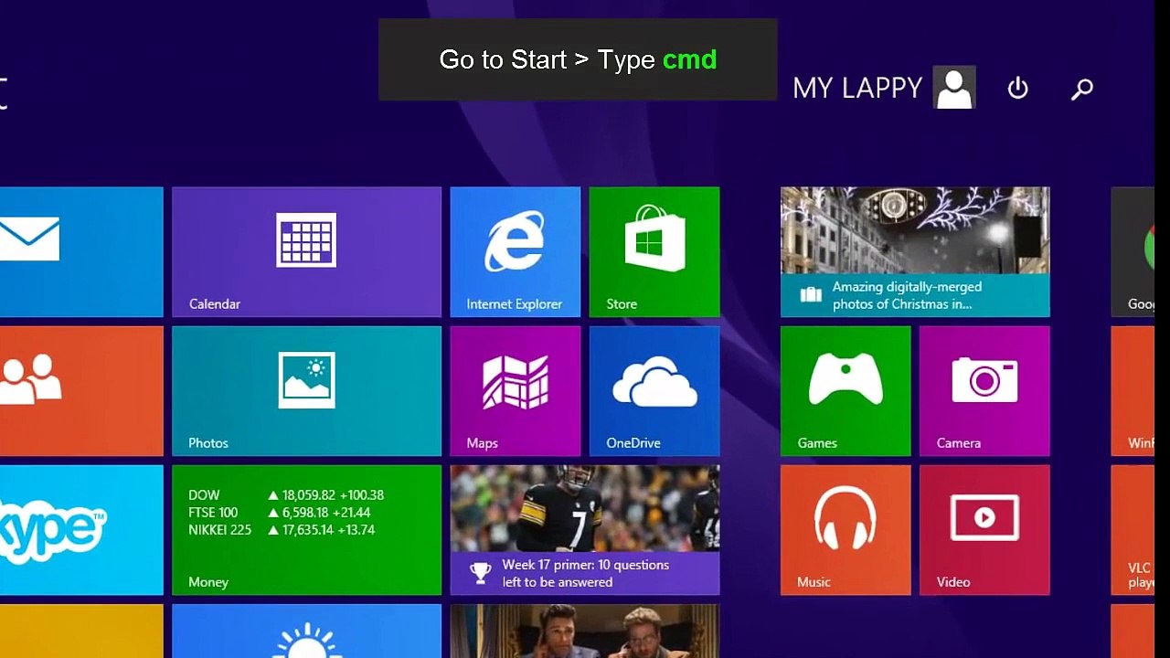The image size is (1170, 658).
Task: Open the Maps tile
Action: (x=515, y=391)
